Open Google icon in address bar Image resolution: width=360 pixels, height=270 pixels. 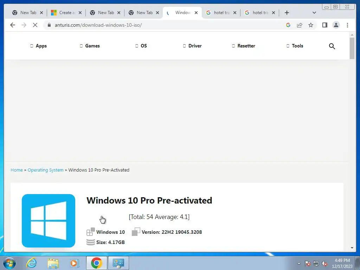(288, 25)
